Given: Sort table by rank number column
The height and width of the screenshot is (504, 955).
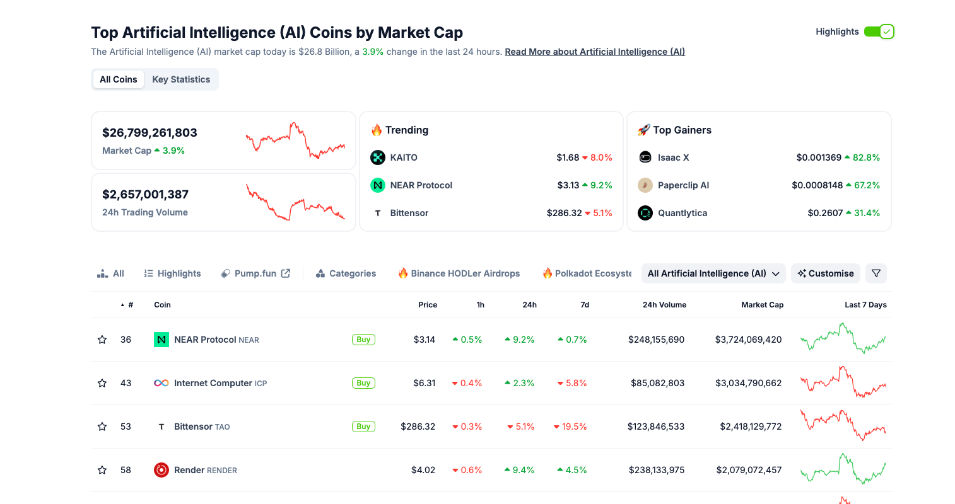Looking at the screenshot, I should (x=127, y=305).
